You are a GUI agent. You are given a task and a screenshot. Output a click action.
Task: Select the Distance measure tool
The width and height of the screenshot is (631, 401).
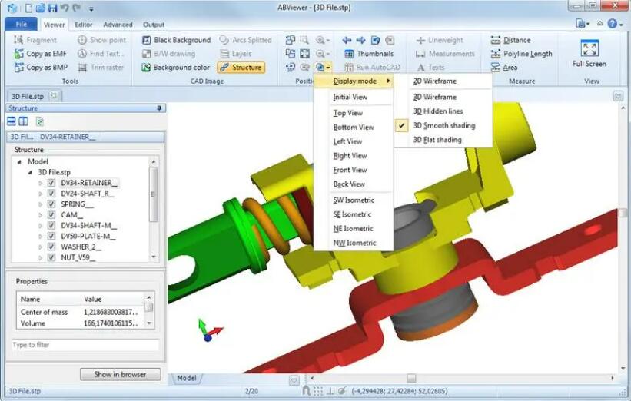pyautogui.click(x=516, y=40)
